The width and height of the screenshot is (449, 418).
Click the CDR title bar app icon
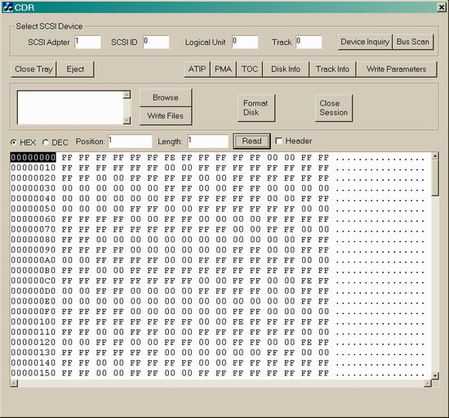[x=7, y=7]
